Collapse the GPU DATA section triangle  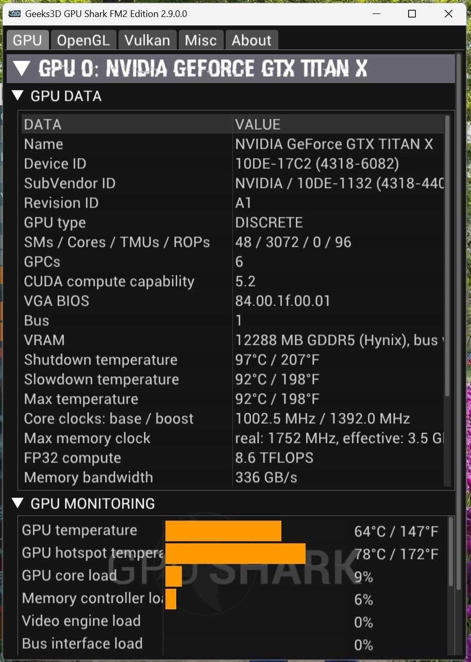click(18, 95)
